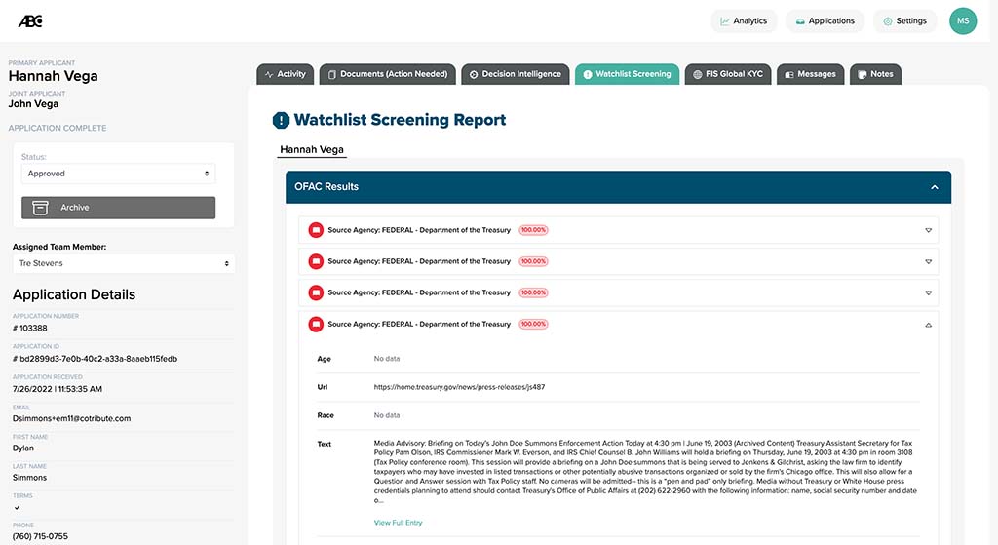The image size is (998, 545).
Task: Open Documents (Action Needed) tab
Action: point(387,74)
